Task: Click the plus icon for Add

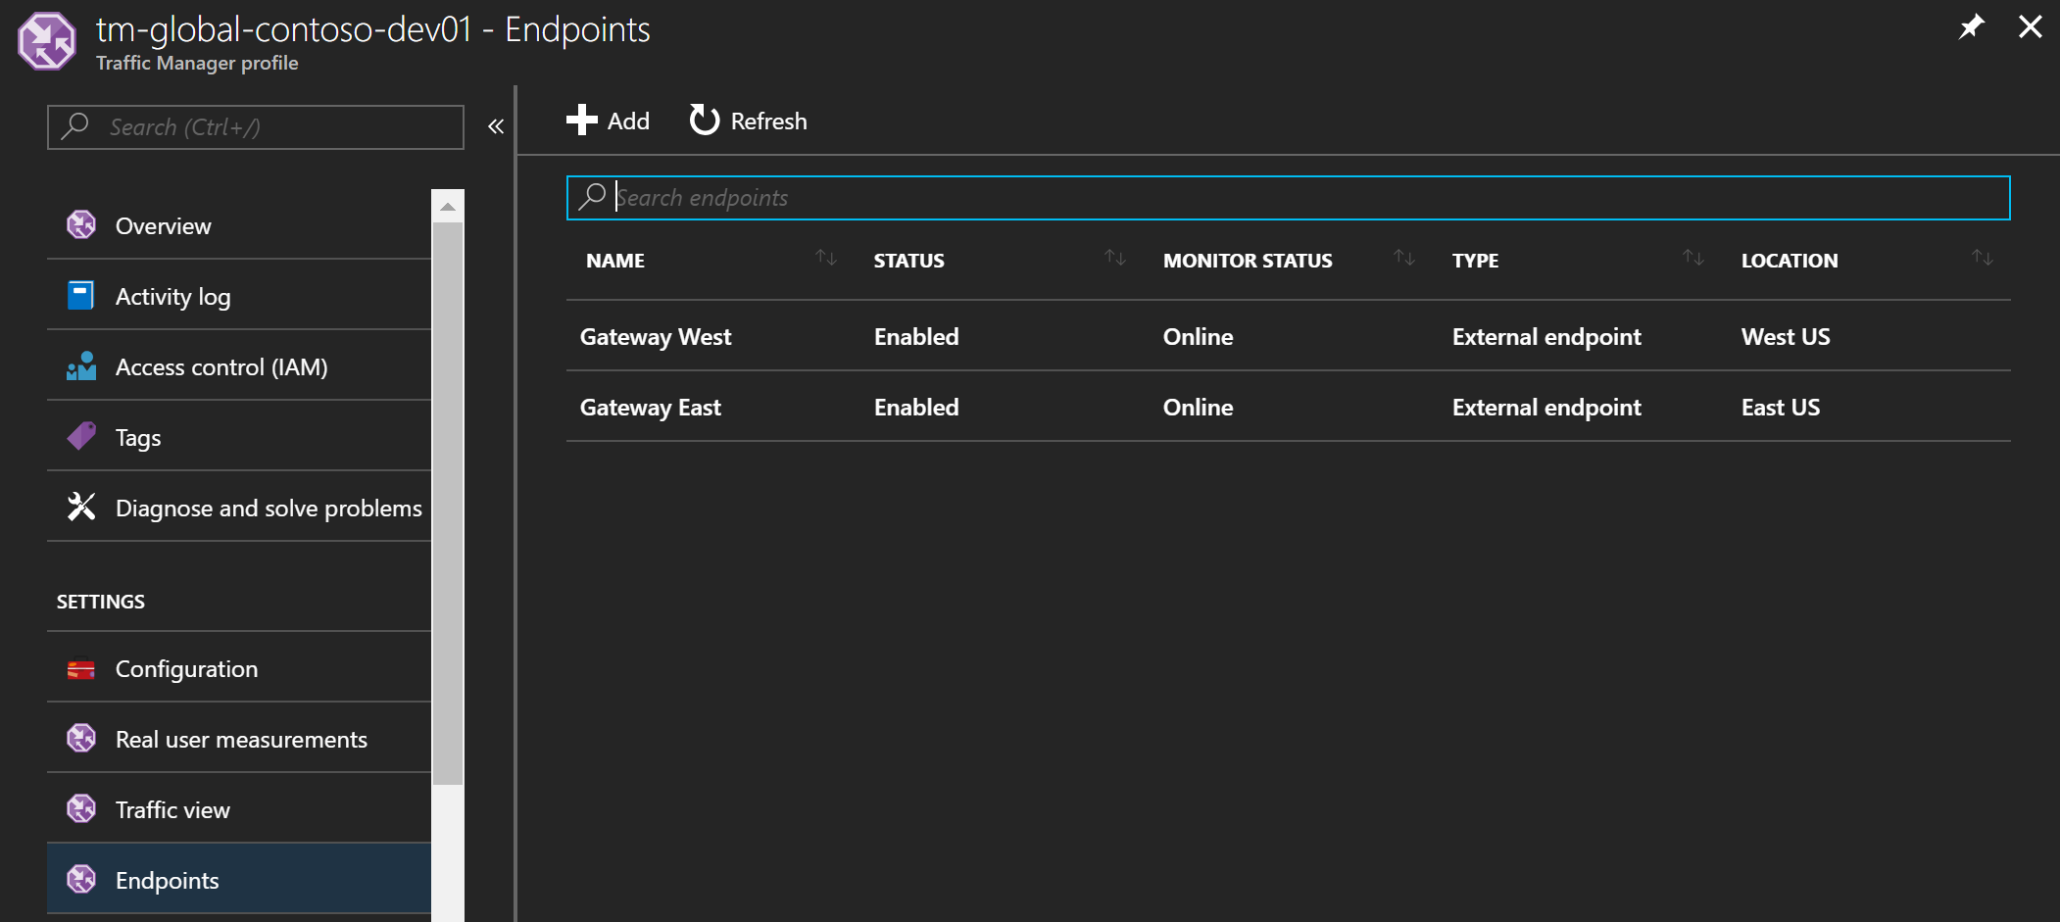Action: pyautogui.click(x=581, y=121)
